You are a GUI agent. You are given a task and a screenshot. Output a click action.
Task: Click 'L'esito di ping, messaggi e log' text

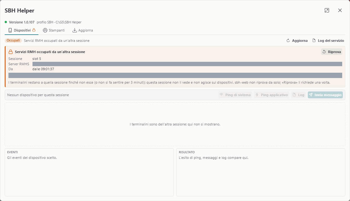pyautogui.click(x=213, y=158)
